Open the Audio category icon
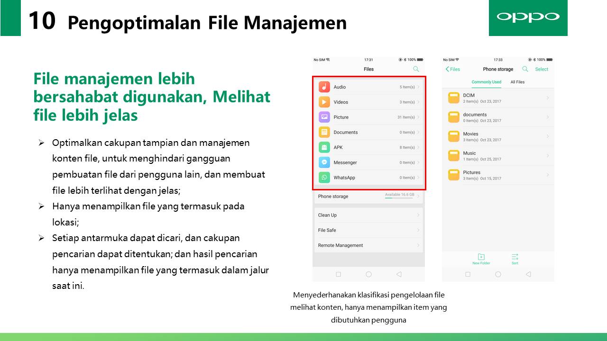Viewport: 607px width, 341px height. click(x=324, y=87)
